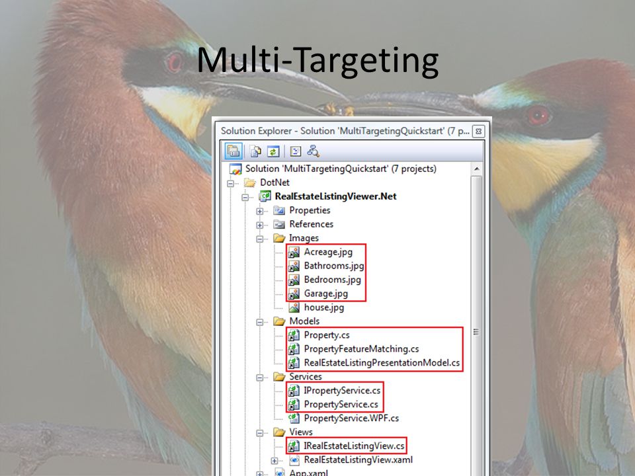Screen dimensions: 635x476
Task: Click the Properties folder icon in the tree
Action: point(279,210)
